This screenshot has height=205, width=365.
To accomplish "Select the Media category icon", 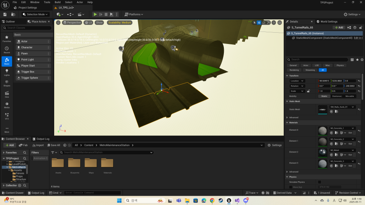I will (x=7, y=105).
